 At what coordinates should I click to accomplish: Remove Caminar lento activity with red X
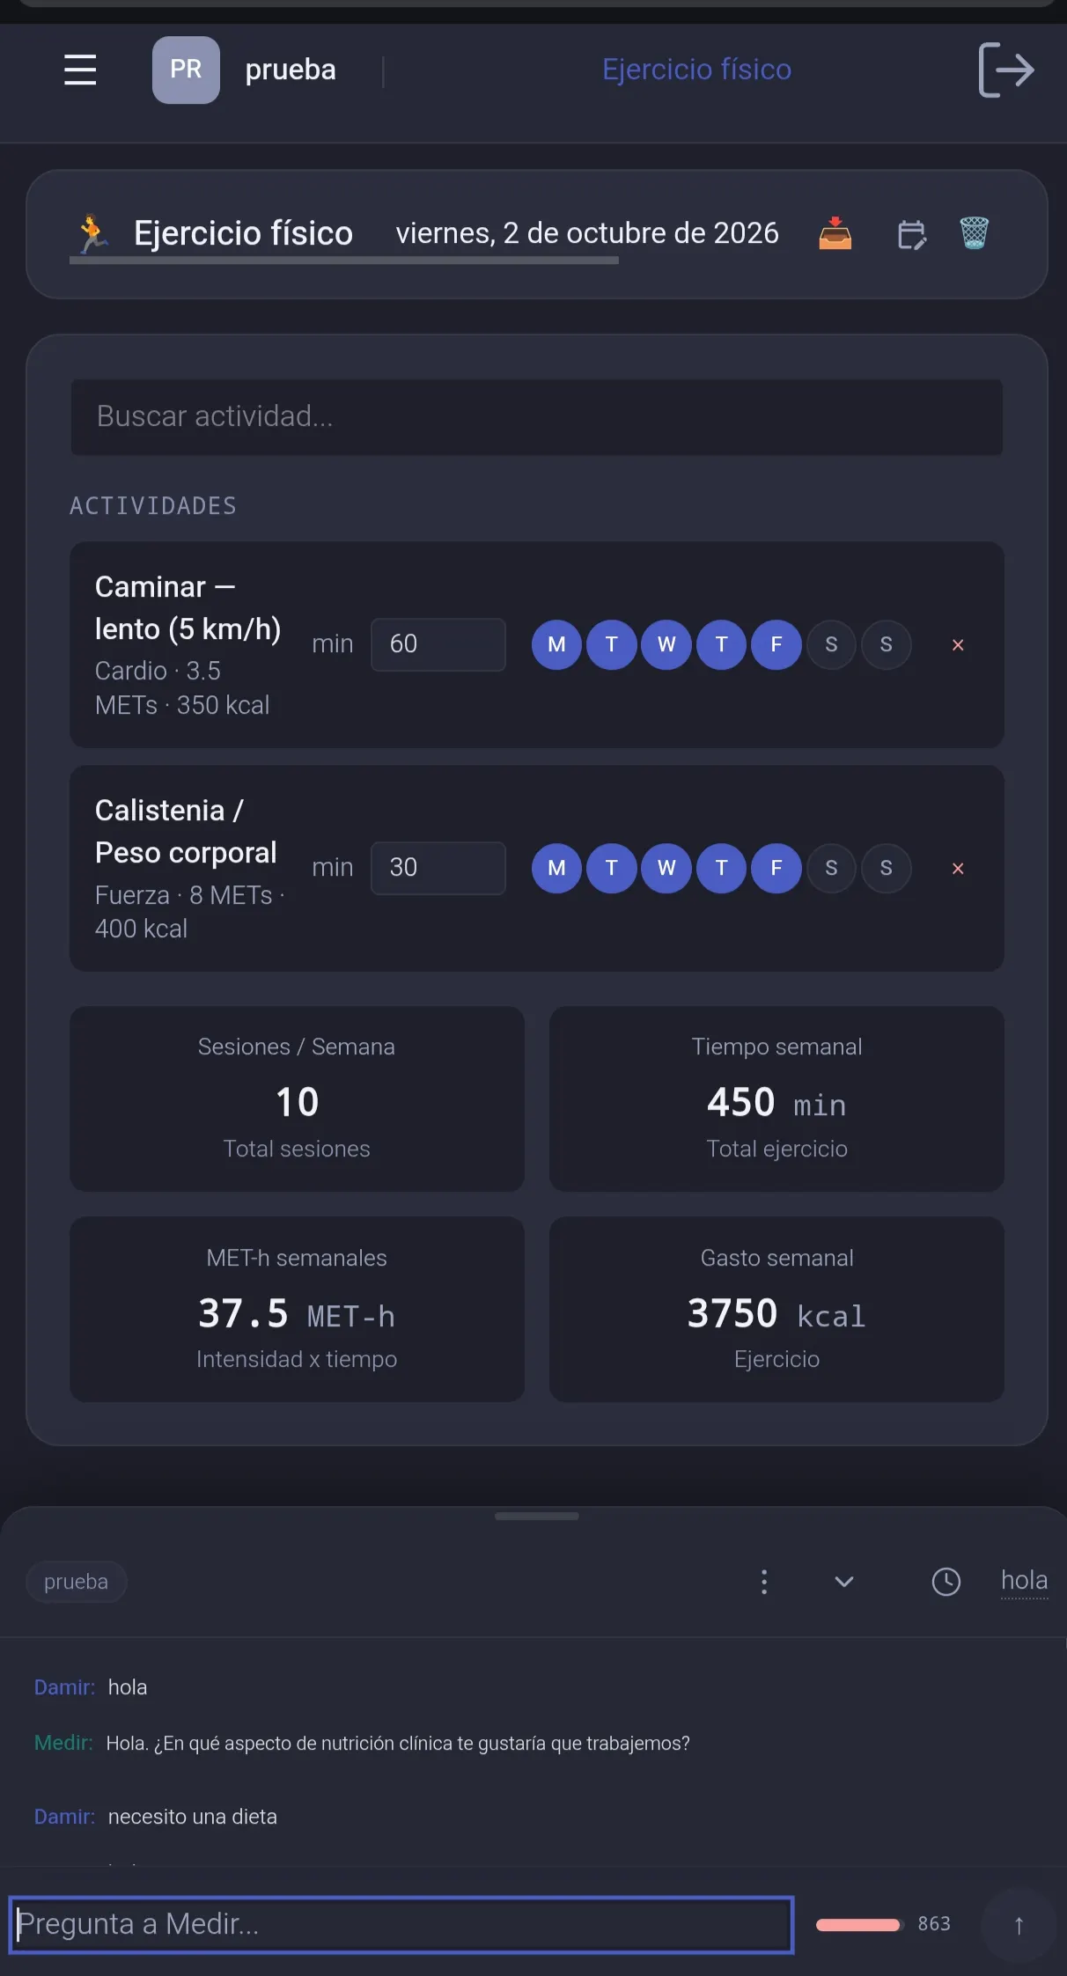(x=958, y=645)
